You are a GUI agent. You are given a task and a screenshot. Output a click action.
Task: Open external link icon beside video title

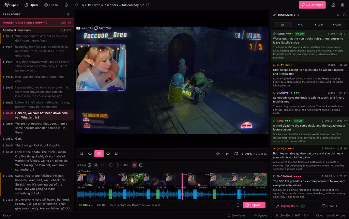pos(148,5)
